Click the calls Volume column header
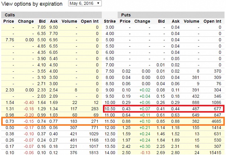The height and width of the screenshot is (155, 226). (69, 21)
